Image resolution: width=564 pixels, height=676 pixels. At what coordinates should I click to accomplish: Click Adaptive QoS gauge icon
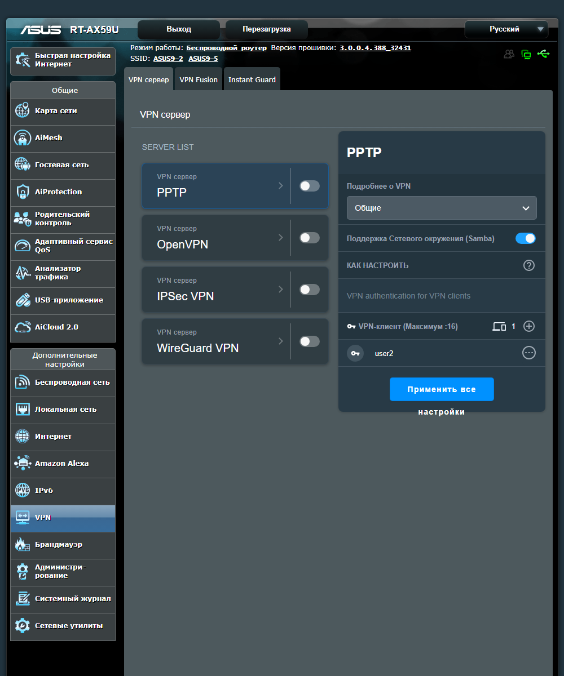pos(23,246)
